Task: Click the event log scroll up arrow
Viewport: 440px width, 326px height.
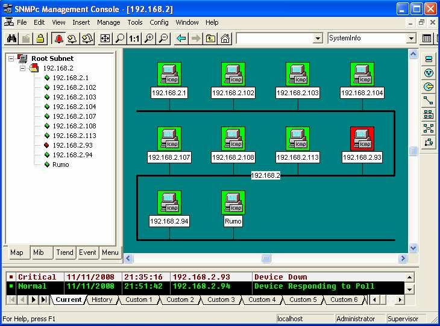Action: 409,277
